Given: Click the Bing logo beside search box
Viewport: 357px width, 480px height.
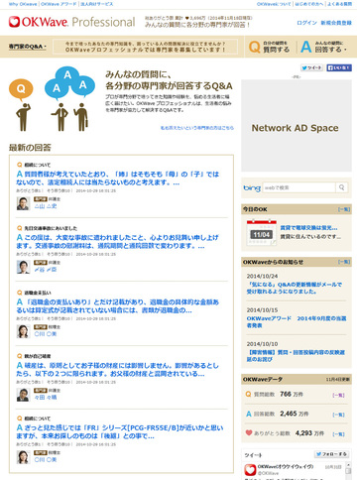Looking at the screenshot, I should tap(252, 188).
